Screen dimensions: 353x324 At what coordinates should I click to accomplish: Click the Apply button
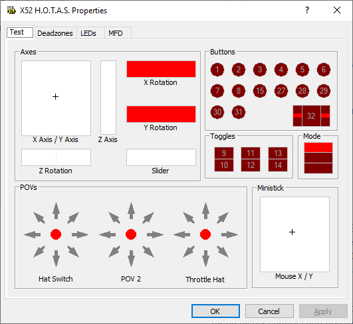[323, 311]
